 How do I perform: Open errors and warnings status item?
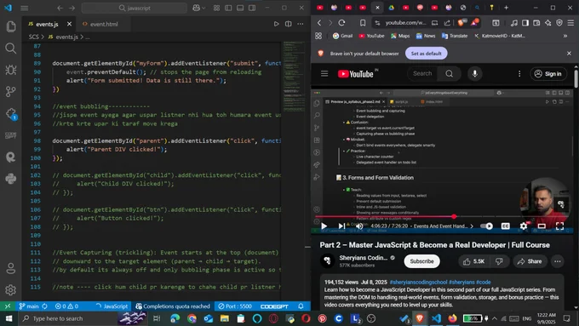tap(66, 306)
